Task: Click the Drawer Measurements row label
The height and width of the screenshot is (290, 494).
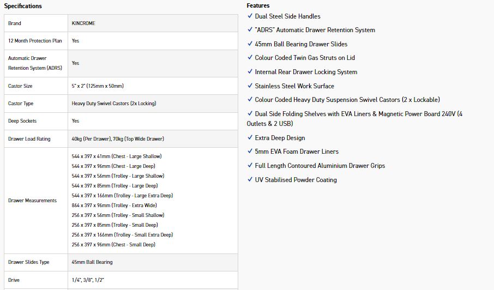Action: pos(32,201)
